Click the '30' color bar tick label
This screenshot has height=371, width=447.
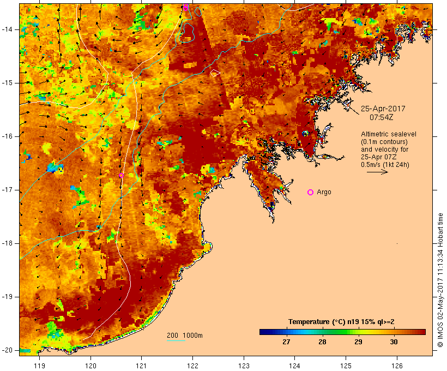pyautogui.click(x=394, y=342)
